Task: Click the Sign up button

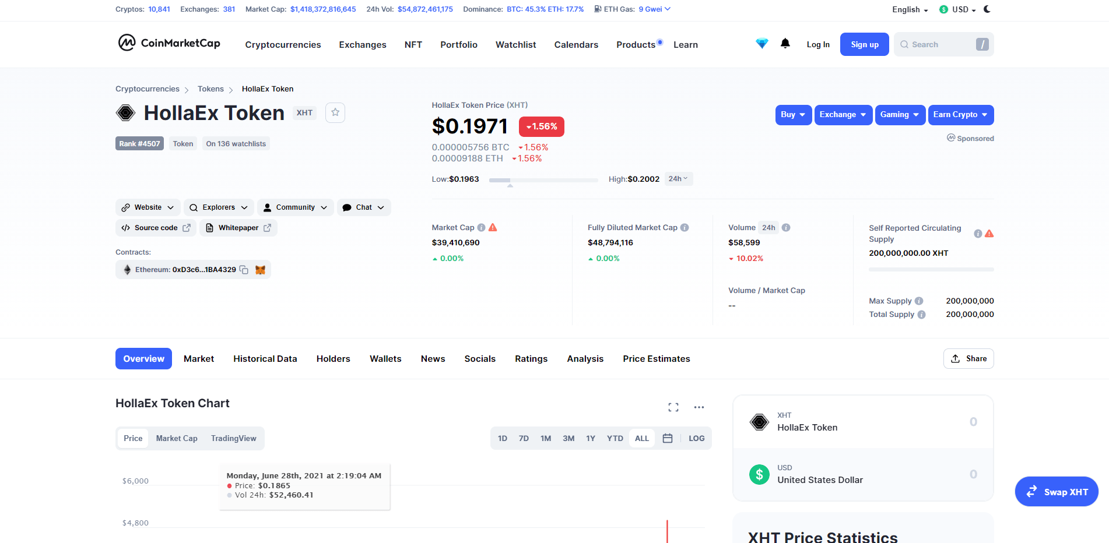Action: point(864,44)
